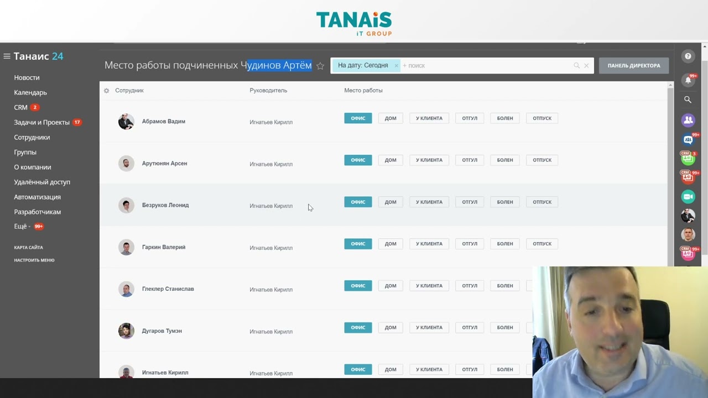The width and height of the screenshot is (708, 398).
Task: Sort by the Руководитель column header
Action: 268,91
